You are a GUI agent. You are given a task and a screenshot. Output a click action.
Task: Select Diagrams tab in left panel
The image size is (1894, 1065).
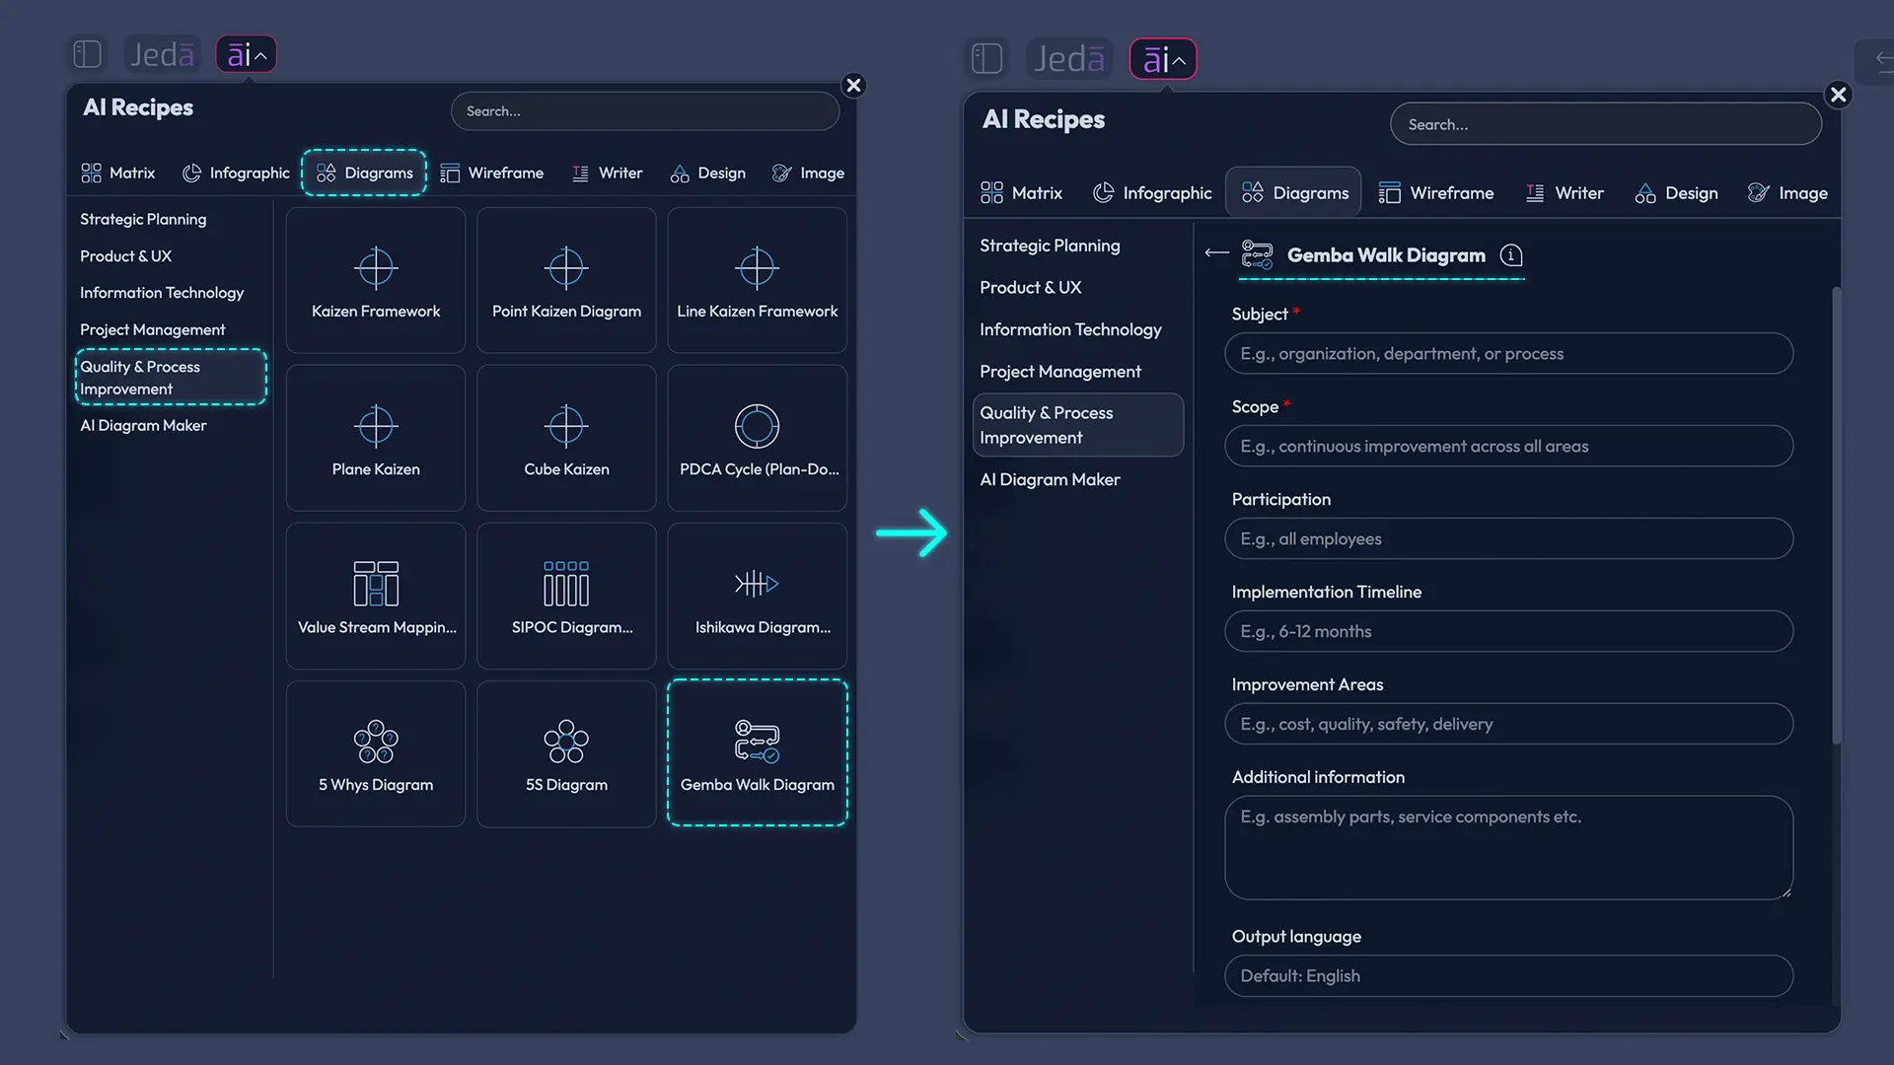tap(364, 174)
